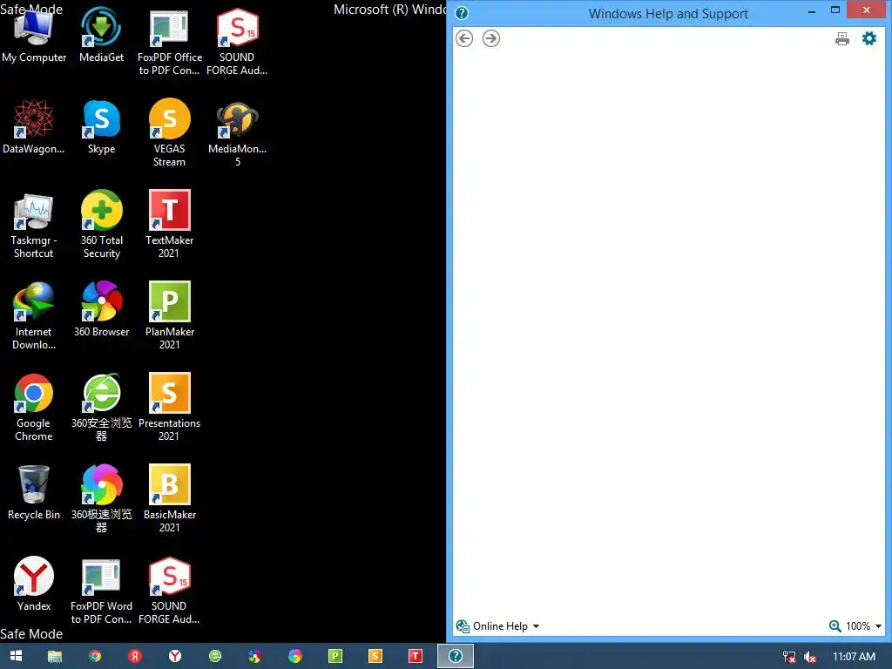Viewport: 892px width, 669px height.
Task: Open Yandex Browser taskbar icon
Action: 174,656
